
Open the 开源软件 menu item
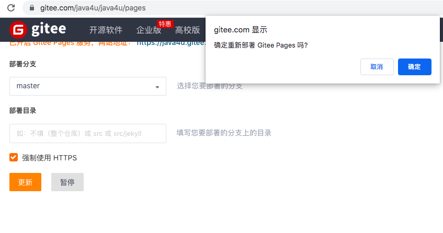pyautogui.click(x=106, y=30)
